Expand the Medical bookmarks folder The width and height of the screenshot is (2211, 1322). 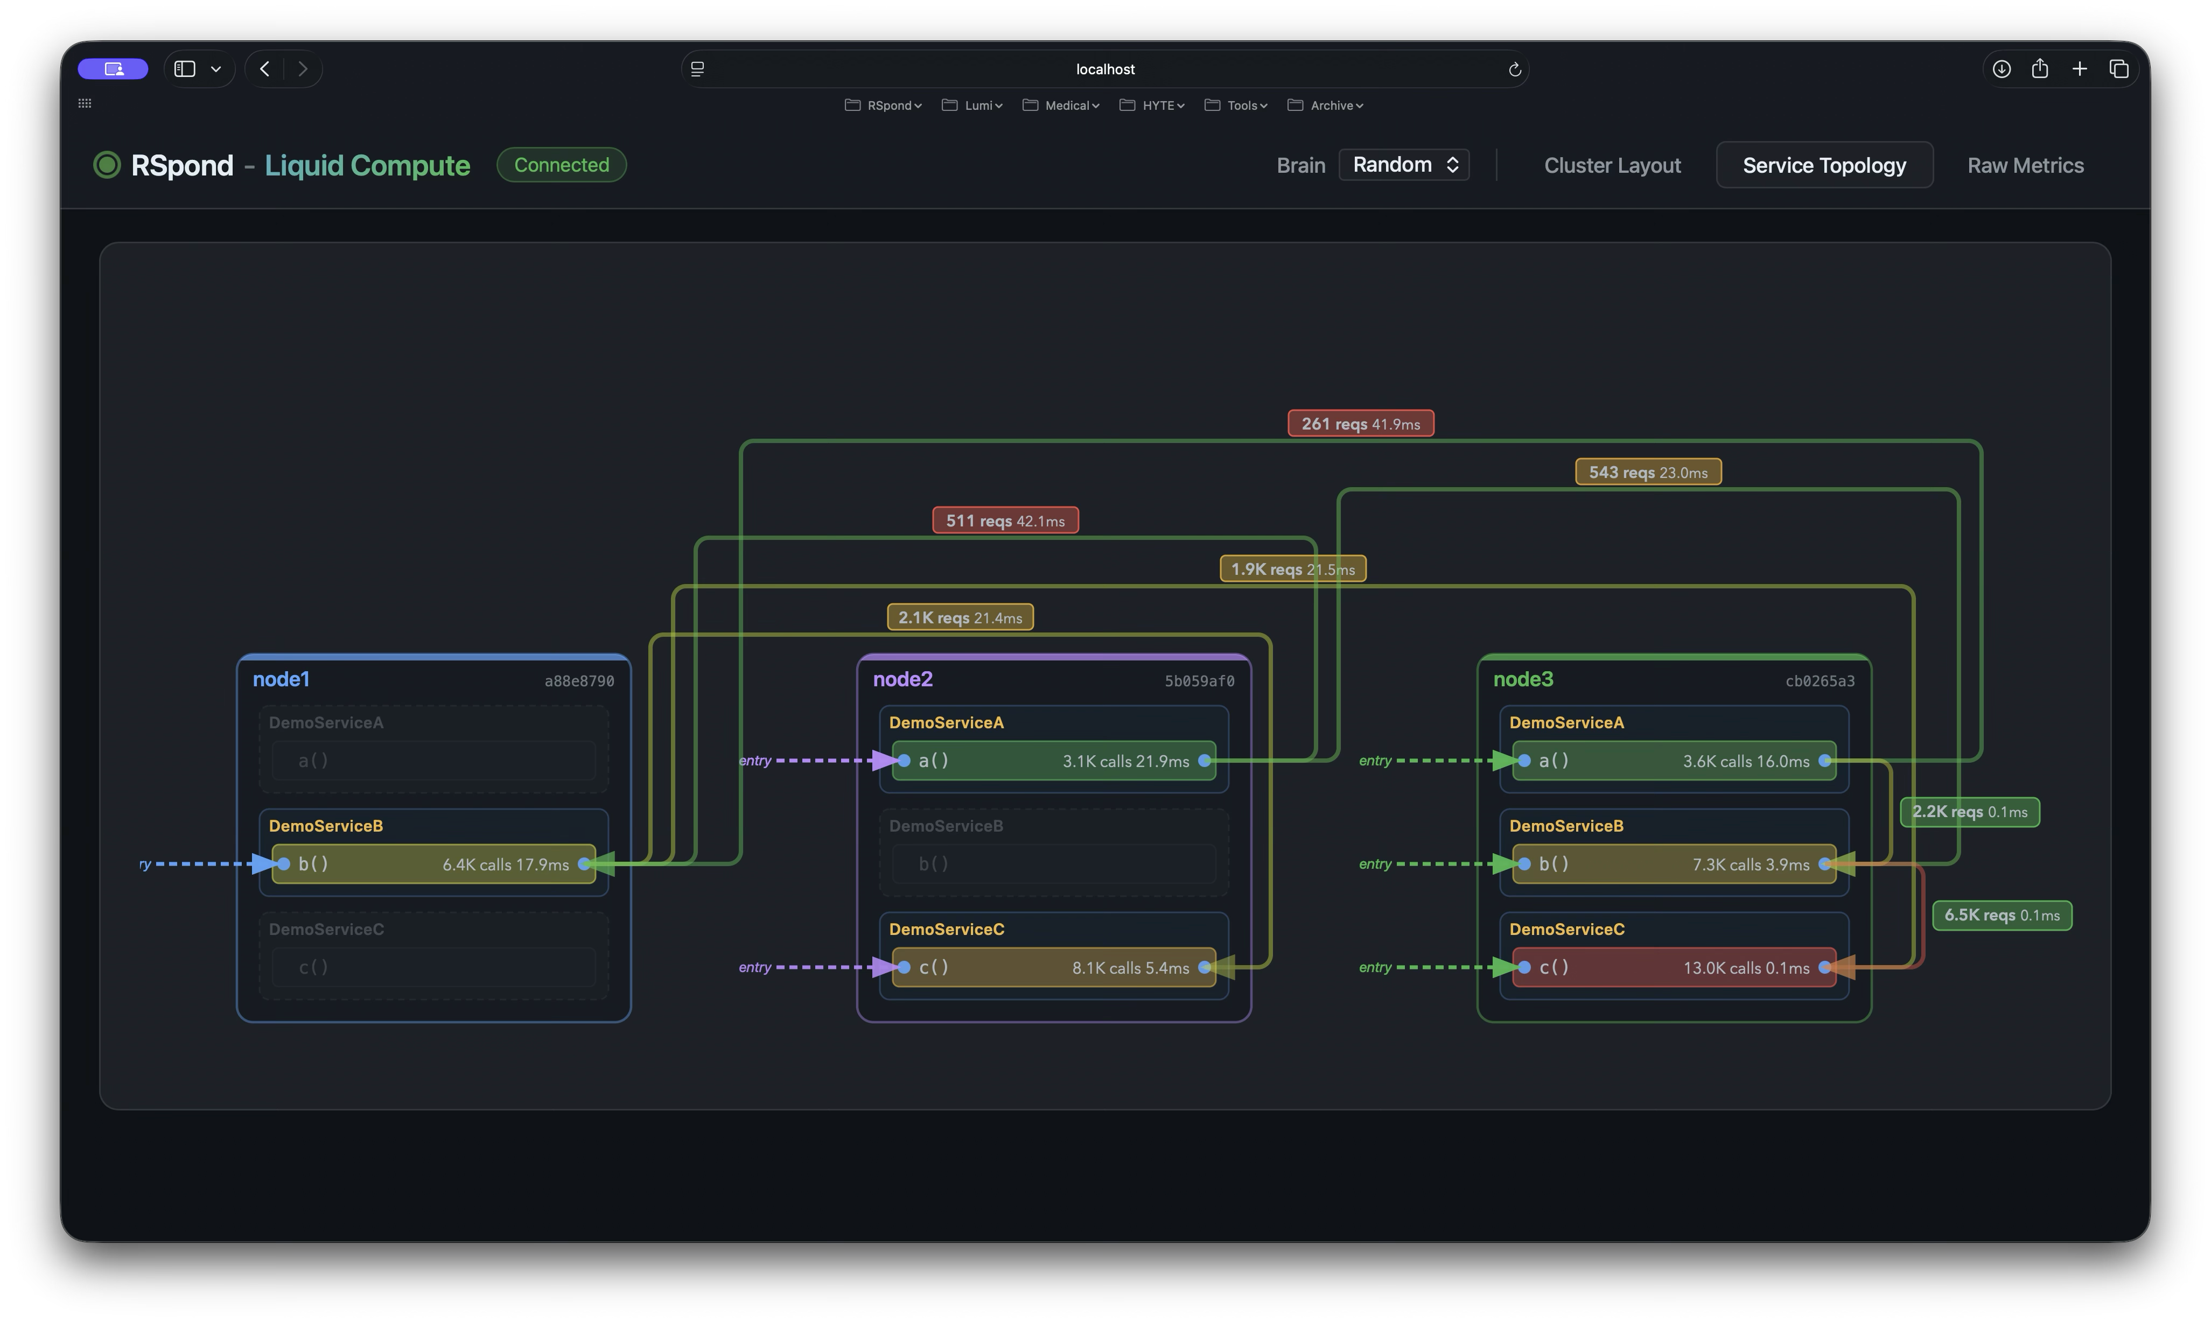[x=1060, y=105]
